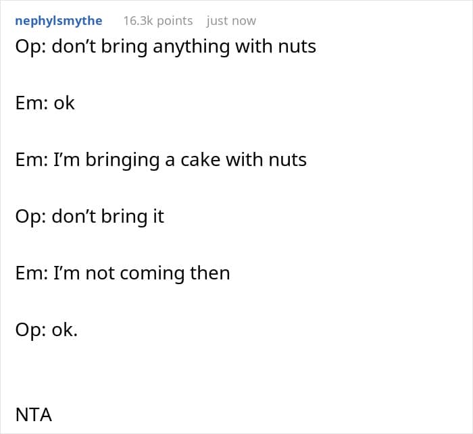473x434 pixels.
Task: Click the word "points" beside the score
Action: coord(174,21)
